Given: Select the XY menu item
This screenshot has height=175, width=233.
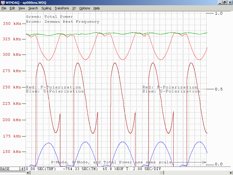Looking at the screenshot, I should pos(74,8).
